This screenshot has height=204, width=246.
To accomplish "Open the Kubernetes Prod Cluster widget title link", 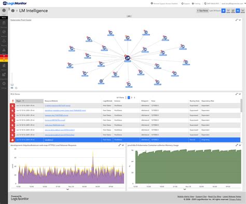I will click(21, 20).
